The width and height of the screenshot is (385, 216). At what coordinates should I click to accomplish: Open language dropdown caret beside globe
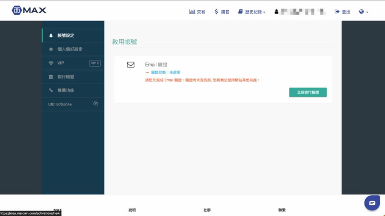[x=367, y=12]
